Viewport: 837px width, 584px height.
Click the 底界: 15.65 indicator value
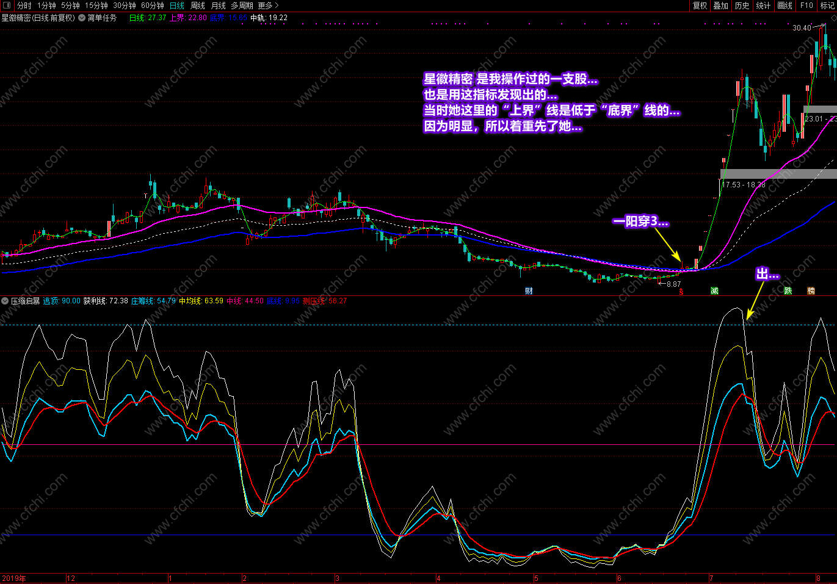point(229,18)
